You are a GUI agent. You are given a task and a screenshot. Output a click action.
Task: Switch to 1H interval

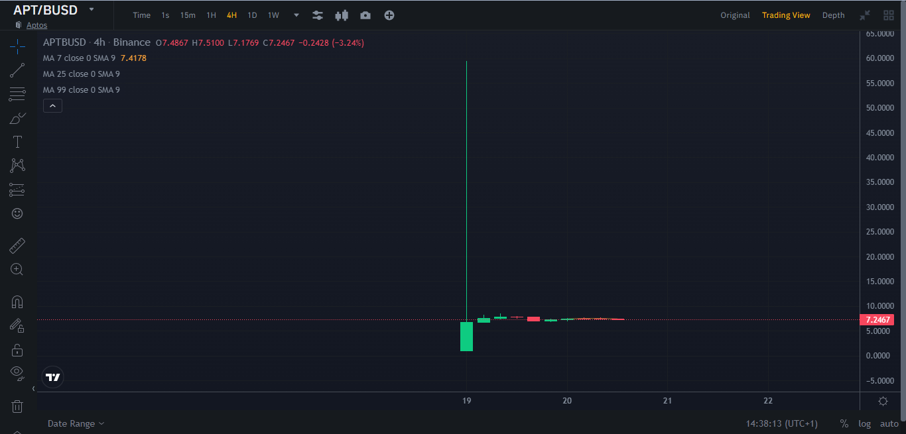pyautogui.click(x=211, y=15)
